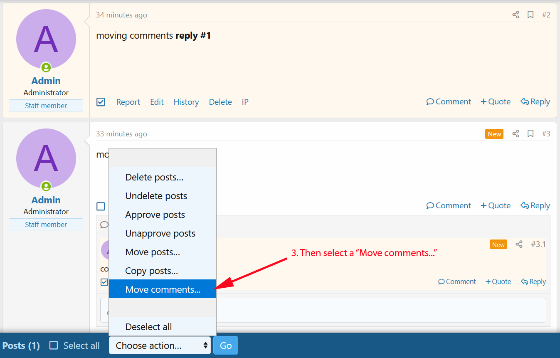Viewport: 560px width, 358px height.
Task: Open the Choose action dropdown
Action: [x=160, y=346]
